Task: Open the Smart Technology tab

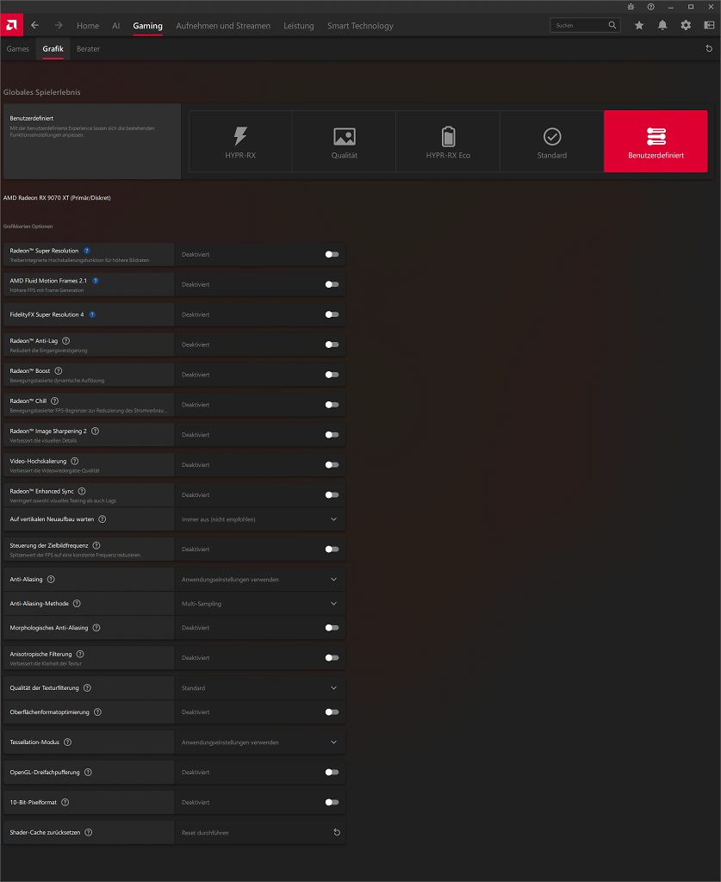Action: point(360,26)
